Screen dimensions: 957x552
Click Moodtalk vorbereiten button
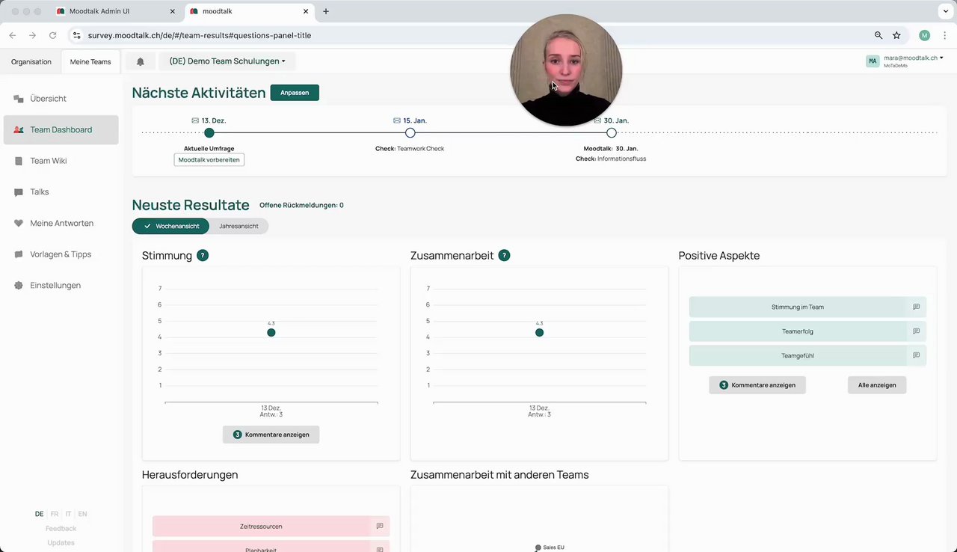(209, 160)
